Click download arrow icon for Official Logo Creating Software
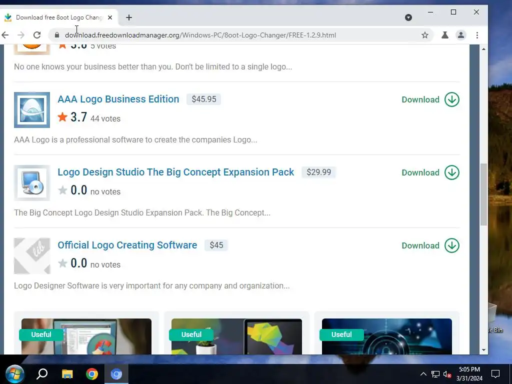The image size is (512, 384). [452, 245]
